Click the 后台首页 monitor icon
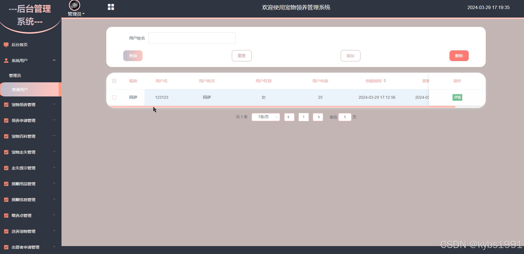The image size is (524, 254). pos(6,45)
